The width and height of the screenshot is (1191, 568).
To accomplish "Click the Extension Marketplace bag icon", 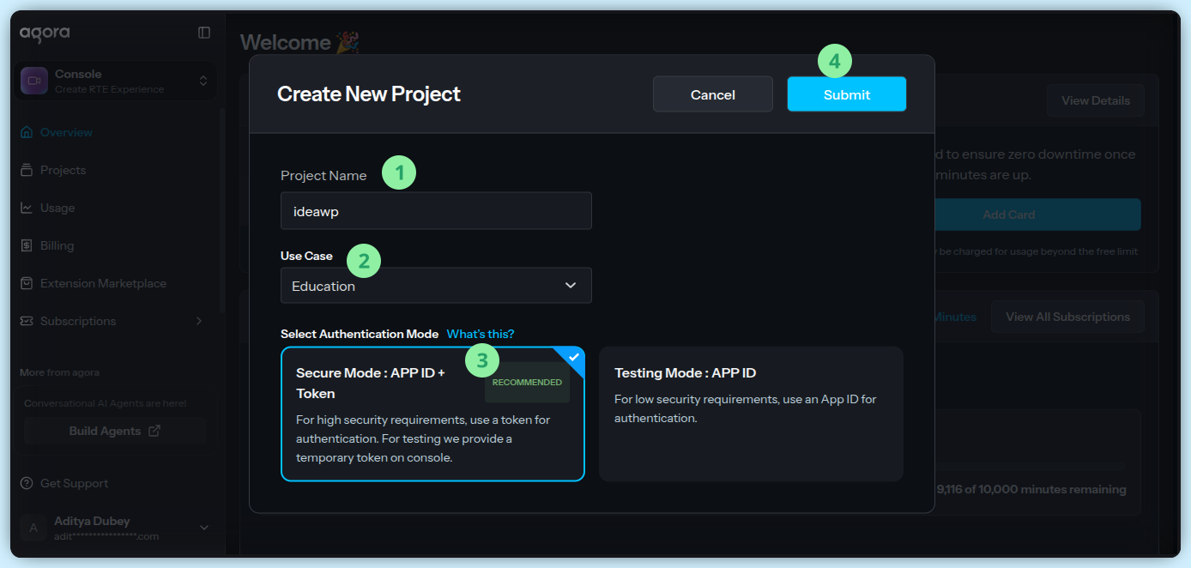I will tap(27, 283).
